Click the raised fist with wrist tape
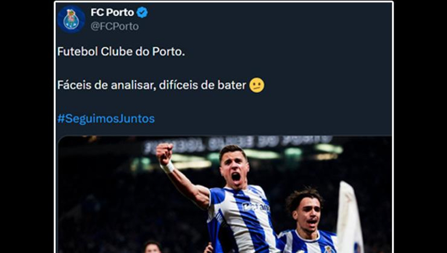The width and height of the screenshot is (447, 253). click(164, 155)
